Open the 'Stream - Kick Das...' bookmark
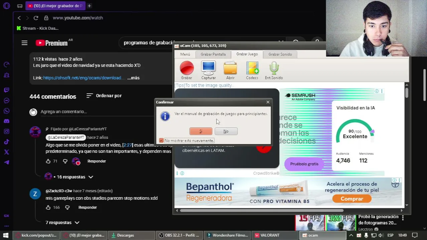The width and height of the screenshot is (427, 240). [x=37, y=28]
